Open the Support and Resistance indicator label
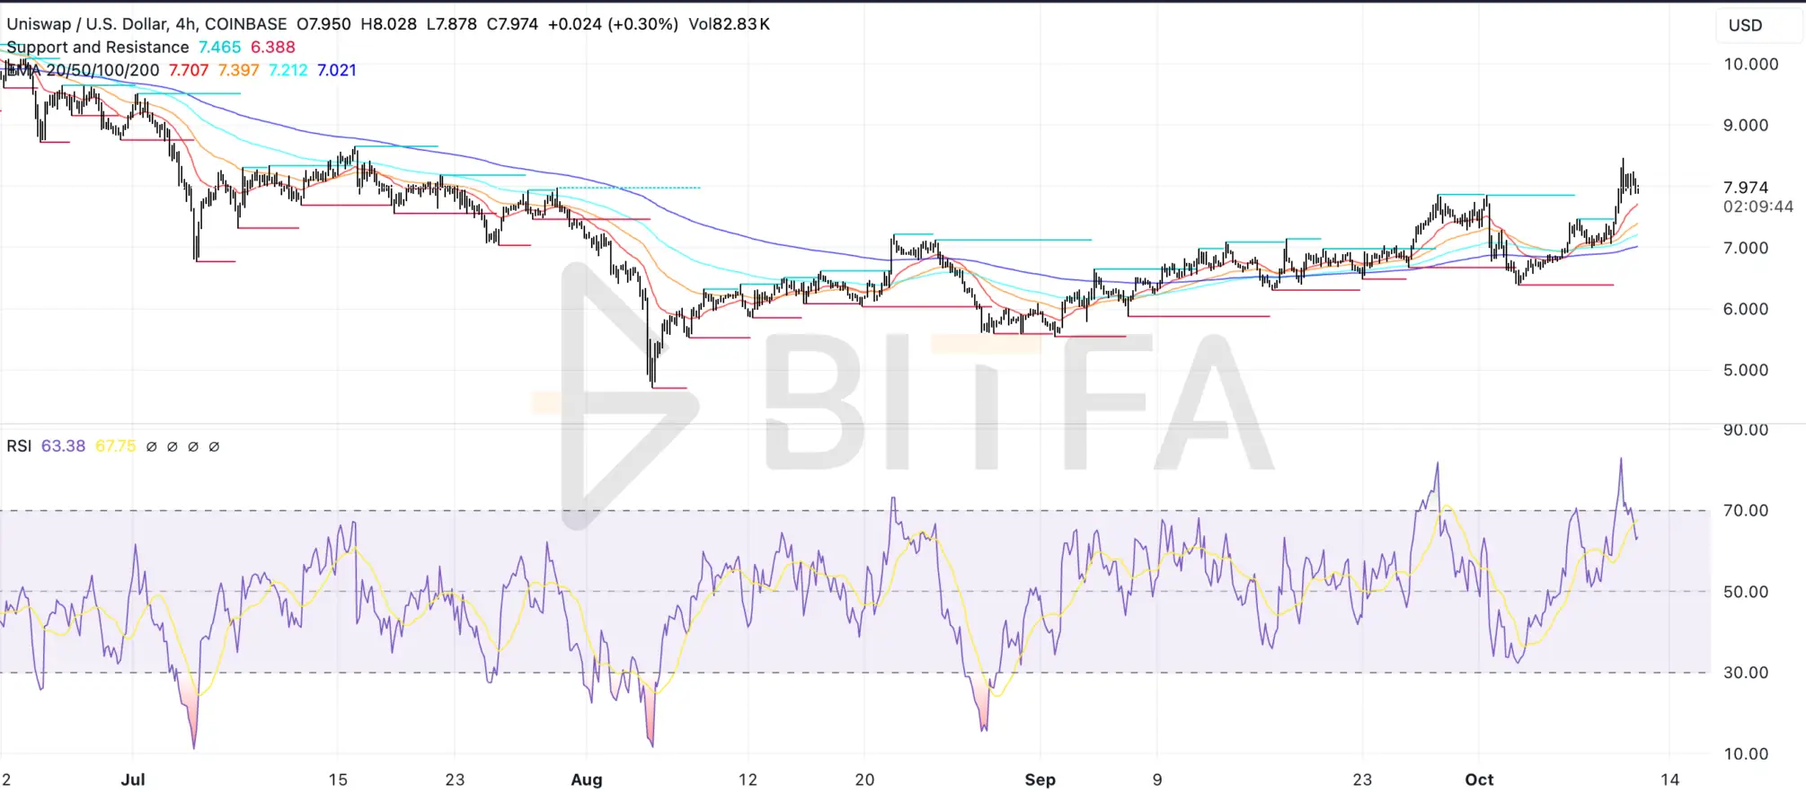 click(98, 47)
